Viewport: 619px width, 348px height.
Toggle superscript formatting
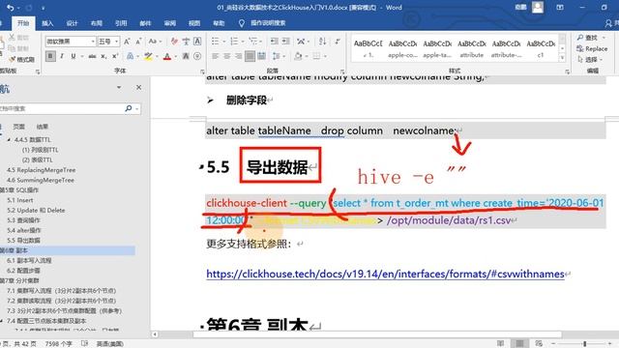coord(115,56)
